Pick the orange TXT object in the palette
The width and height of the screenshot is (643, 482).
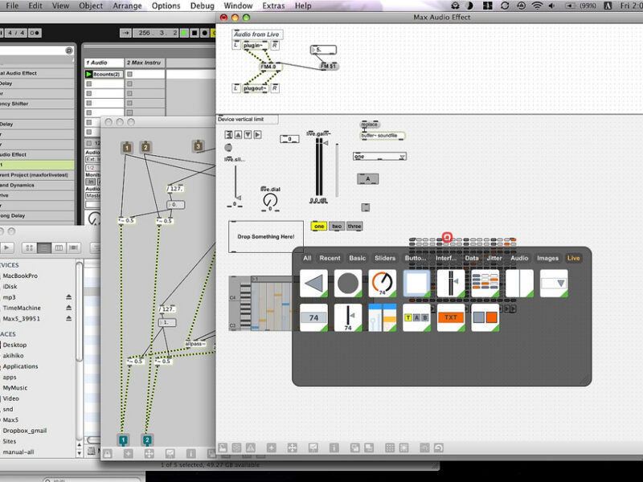[x=451, y=317]
